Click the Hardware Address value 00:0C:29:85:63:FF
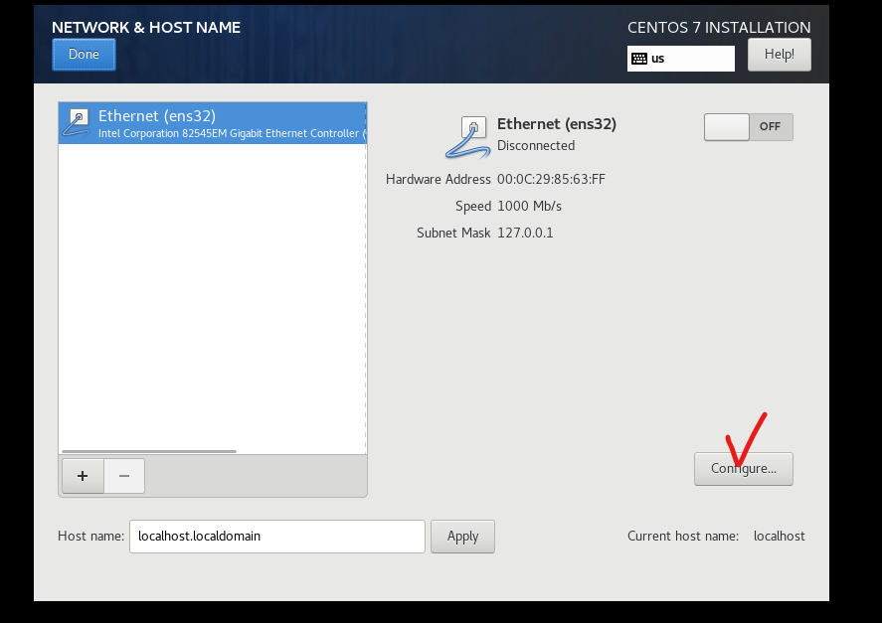Viewport: 882px width, 623px height. (551, 180)
